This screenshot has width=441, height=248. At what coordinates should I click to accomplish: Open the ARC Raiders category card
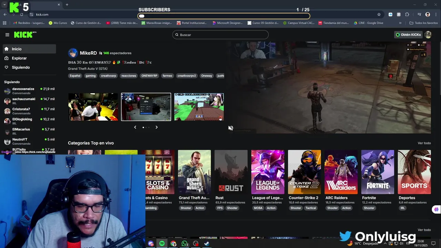[x=341, y=172]
